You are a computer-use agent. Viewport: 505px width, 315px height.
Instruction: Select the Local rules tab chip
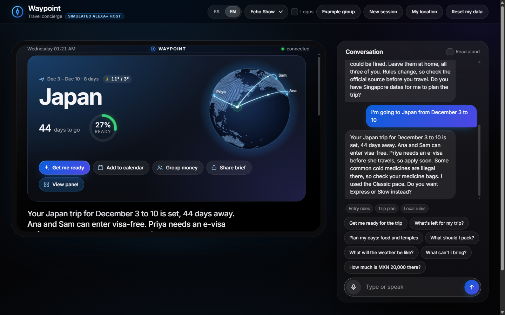(415, 209)
